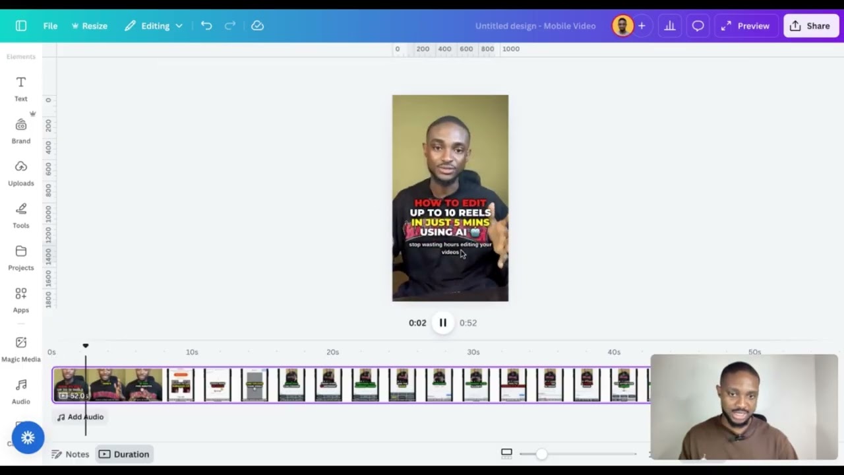844x475 pixels.
Task: Jump to the 40s timeline mark
Action: click(614, 352)
